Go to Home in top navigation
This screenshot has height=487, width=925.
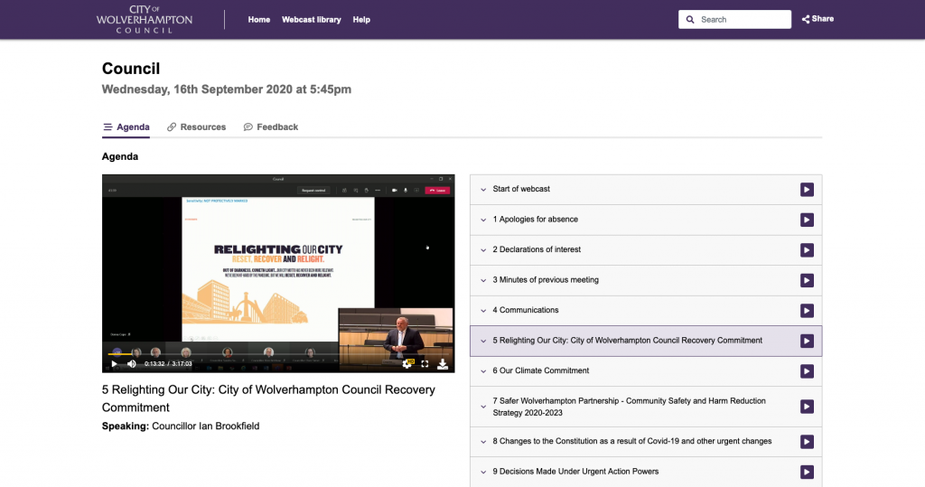point(259,20)
